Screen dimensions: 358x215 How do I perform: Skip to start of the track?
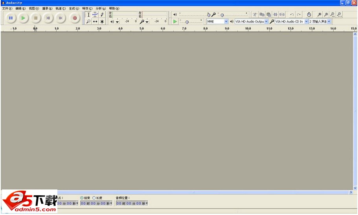[48, 18]
